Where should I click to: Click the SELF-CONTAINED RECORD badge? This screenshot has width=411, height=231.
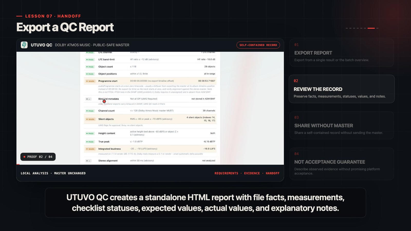click(258, 45)
